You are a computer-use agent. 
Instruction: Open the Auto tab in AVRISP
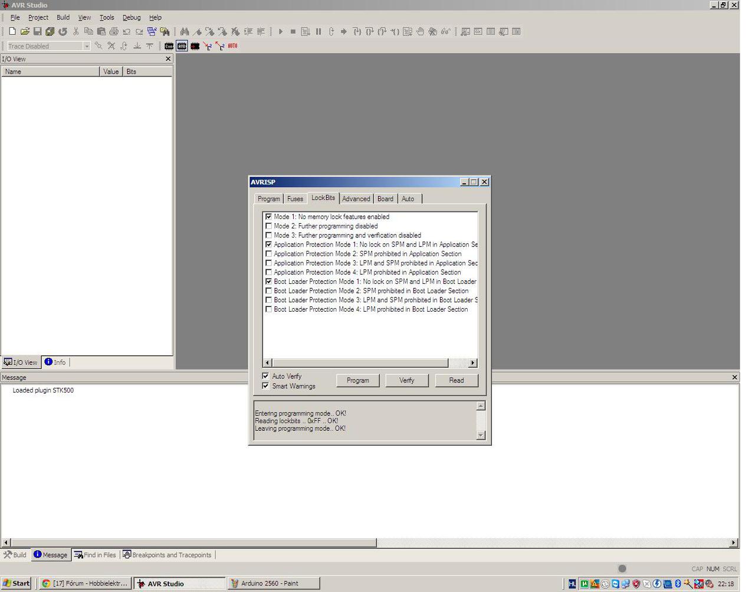(x=408, y=199)
